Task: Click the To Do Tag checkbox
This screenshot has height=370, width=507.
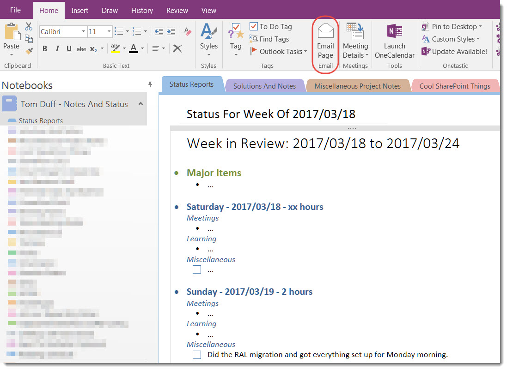Action: 254,27
